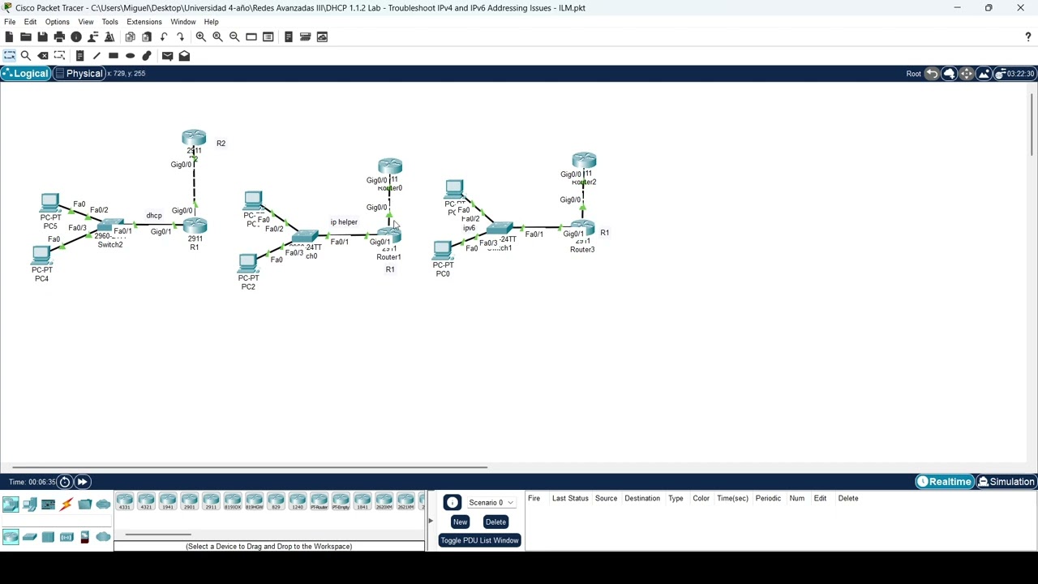Viewport: 1038px width, 584px height.
Task: Click the Copy icon in the toolbar
Action: coord(130,36)
